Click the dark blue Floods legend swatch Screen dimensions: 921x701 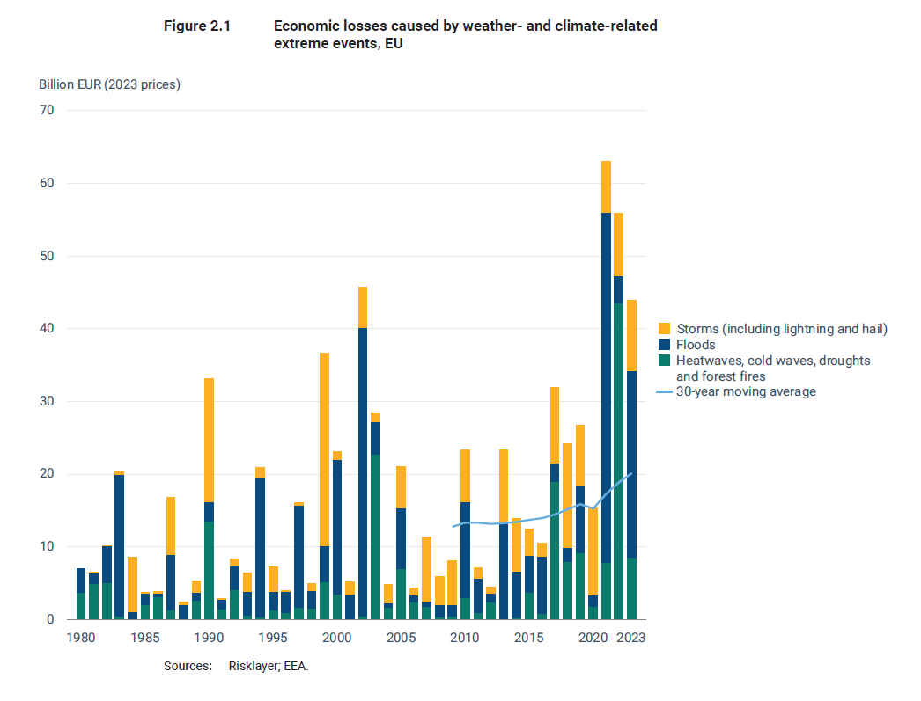point(664,345)
